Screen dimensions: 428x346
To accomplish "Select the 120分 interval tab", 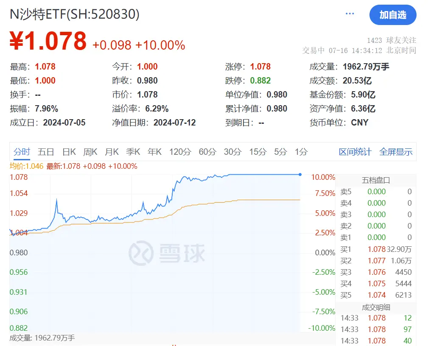I will pyautogui.click(x=180, y=151).
